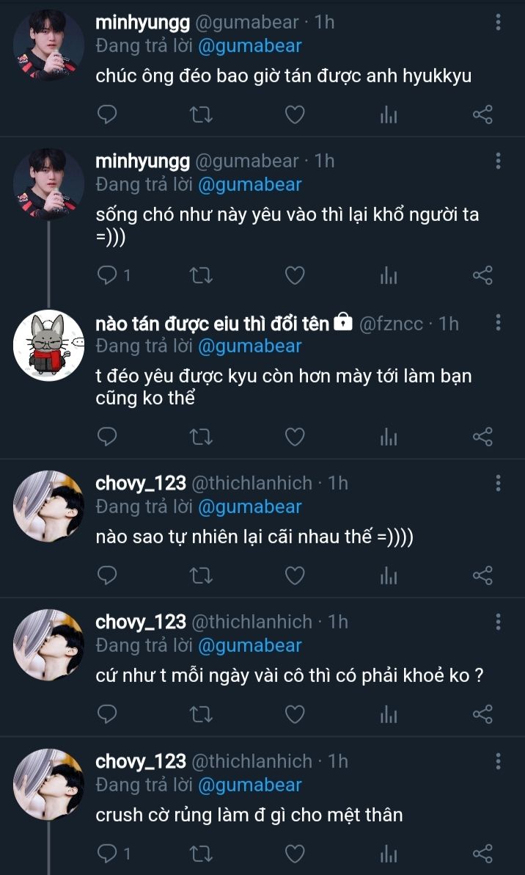Share the first minhyungg tweet
Viewport: 525px width, 875px height.
[x=482, y=115]
